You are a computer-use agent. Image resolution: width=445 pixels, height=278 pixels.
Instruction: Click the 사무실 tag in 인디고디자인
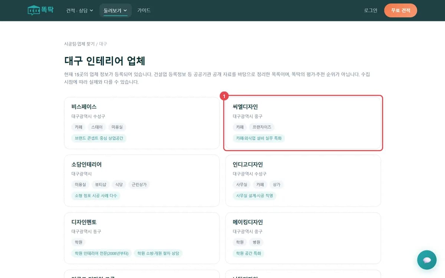point(242,185)
